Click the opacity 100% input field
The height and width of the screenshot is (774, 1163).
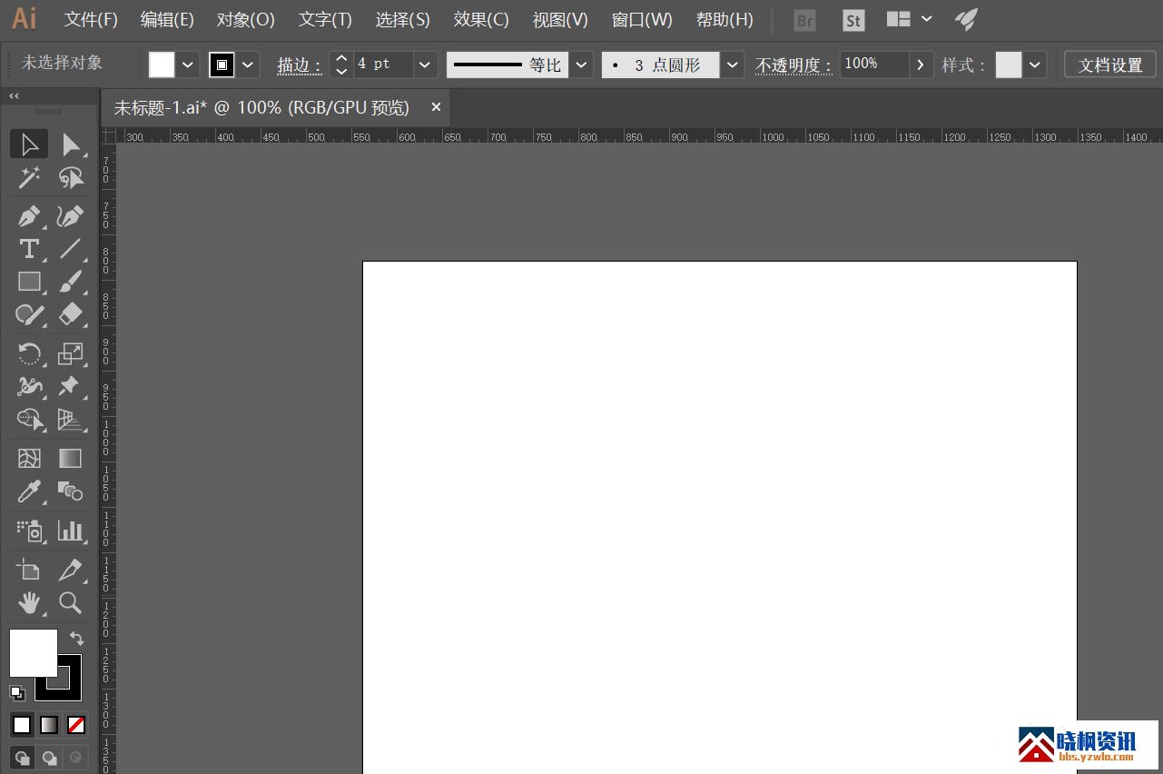[x=872, y=64]
